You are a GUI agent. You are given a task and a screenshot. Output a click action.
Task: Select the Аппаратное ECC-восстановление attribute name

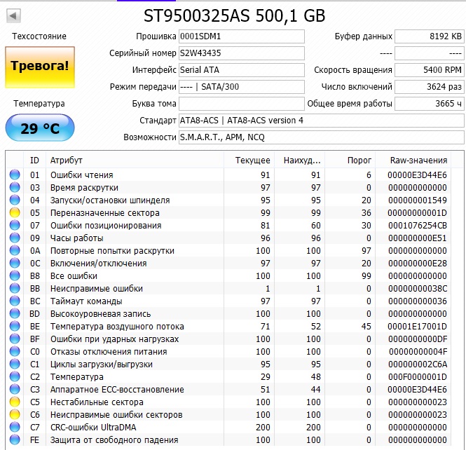(x=117, y=390)
